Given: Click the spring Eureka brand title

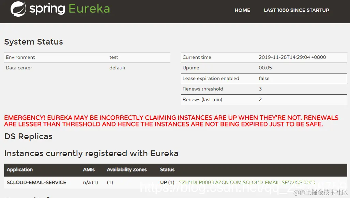Looking at the screenshot, I should [x=70, y=9].
